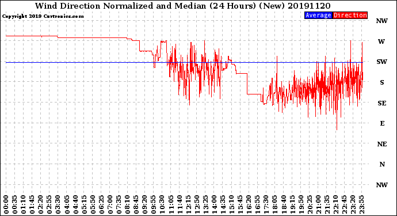Click the 03:30 time axis label

coord(58,204)
